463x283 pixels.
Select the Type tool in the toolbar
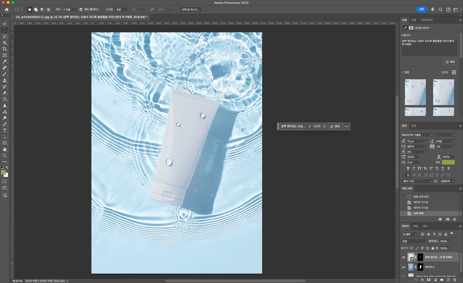(5, 130)
